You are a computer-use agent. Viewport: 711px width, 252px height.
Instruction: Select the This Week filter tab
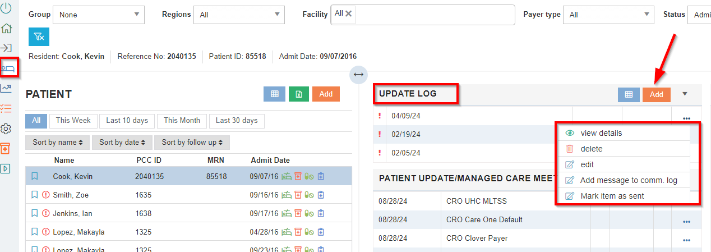pyautogui.click(x=73, y=121)
